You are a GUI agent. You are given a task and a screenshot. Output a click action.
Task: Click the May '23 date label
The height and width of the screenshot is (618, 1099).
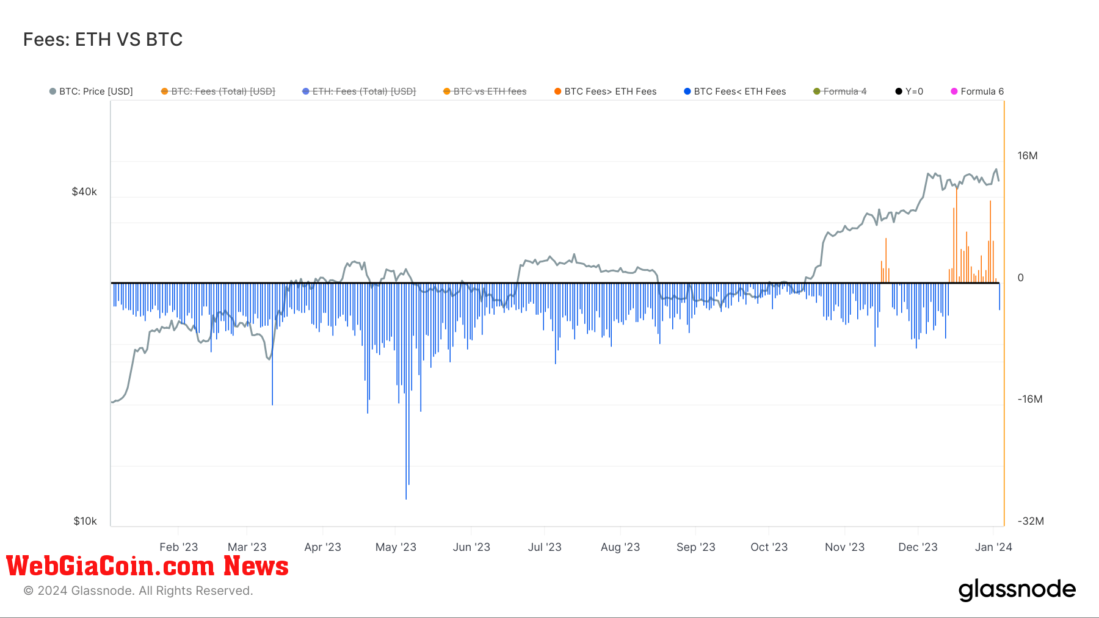(396, 547)
